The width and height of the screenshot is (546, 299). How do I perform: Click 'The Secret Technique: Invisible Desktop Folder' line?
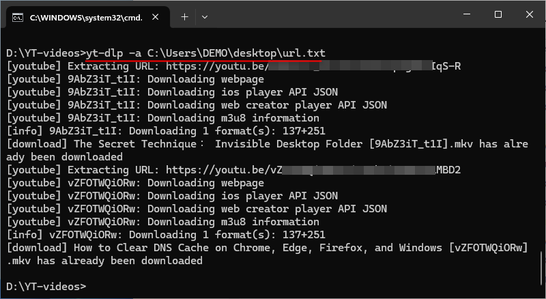[267, 144]
